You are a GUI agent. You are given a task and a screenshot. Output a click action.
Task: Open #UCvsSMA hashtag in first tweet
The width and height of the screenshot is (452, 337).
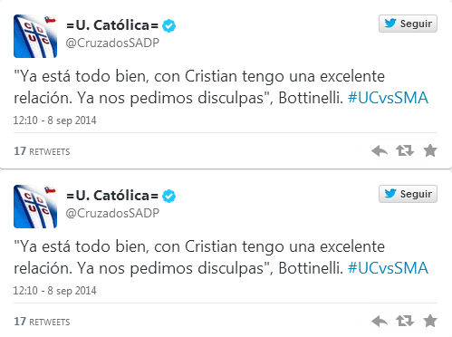388,98
